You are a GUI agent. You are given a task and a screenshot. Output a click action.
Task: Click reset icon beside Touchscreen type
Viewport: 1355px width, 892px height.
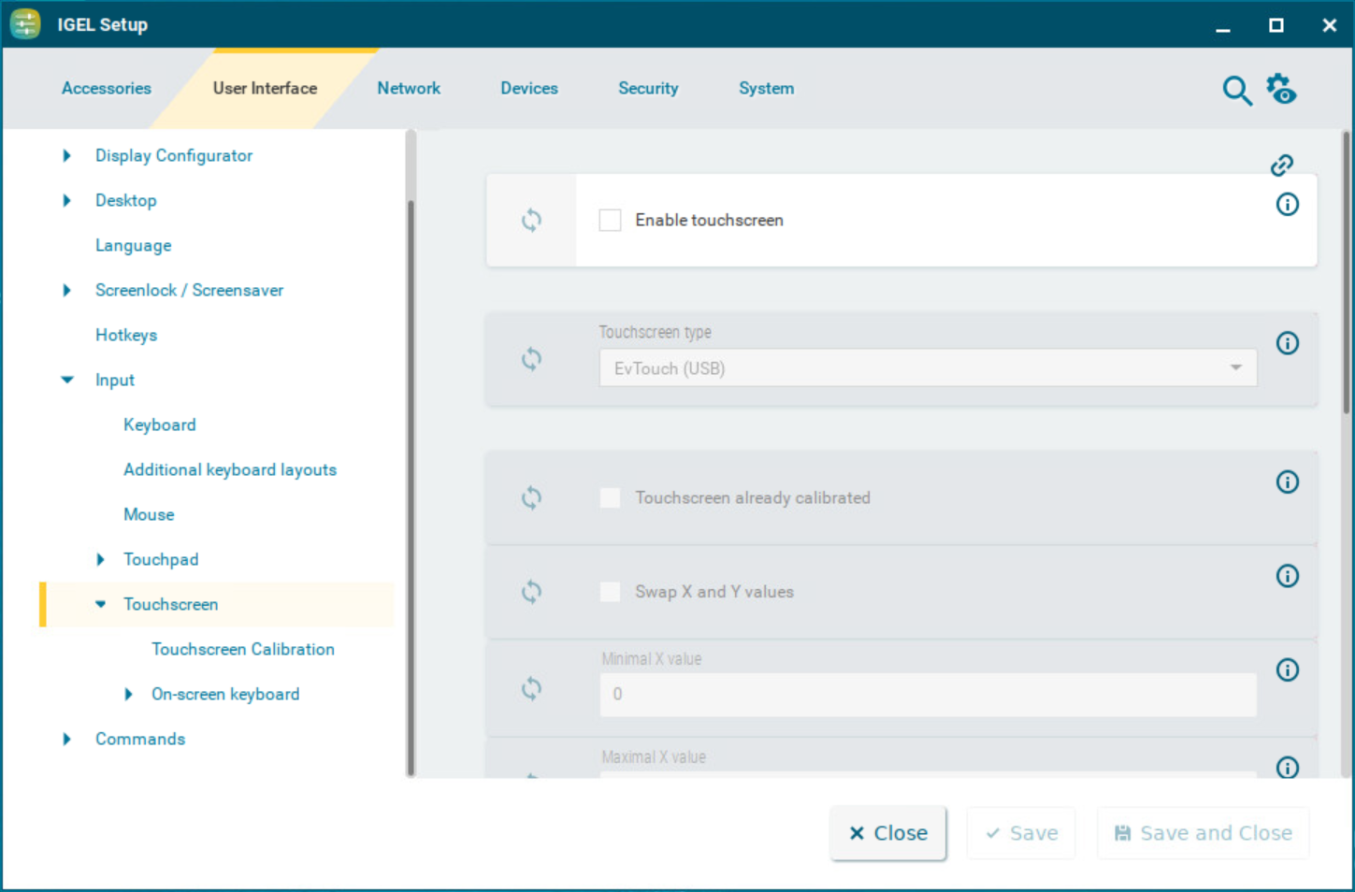531,359
